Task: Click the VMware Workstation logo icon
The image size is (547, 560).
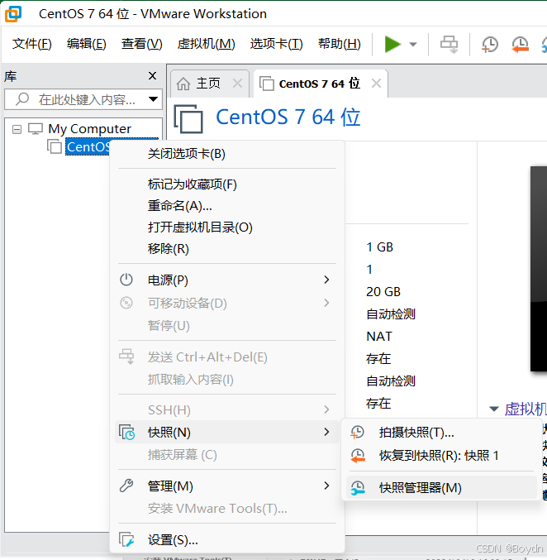Action: (13, 13)
